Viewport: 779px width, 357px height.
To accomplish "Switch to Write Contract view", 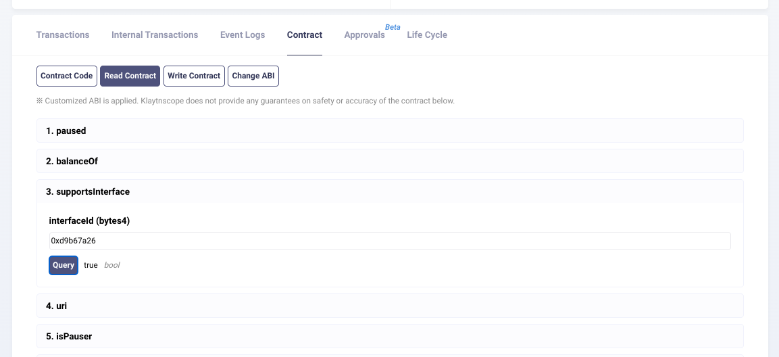I will 194,76.
